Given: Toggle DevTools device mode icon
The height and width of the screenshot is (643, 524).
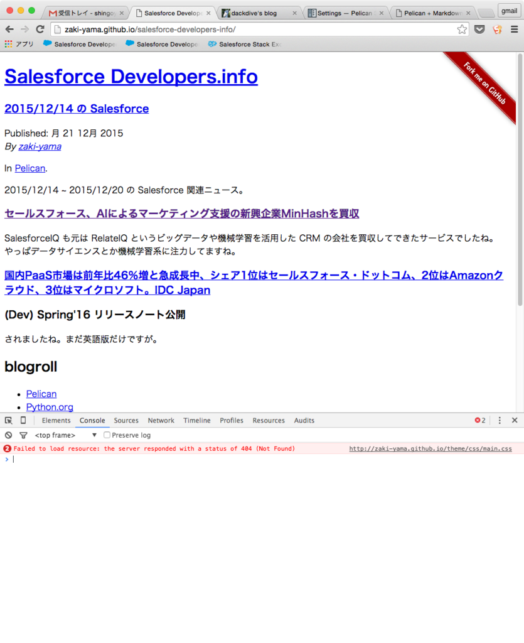Looking at the screenshot, I should 23,420.
